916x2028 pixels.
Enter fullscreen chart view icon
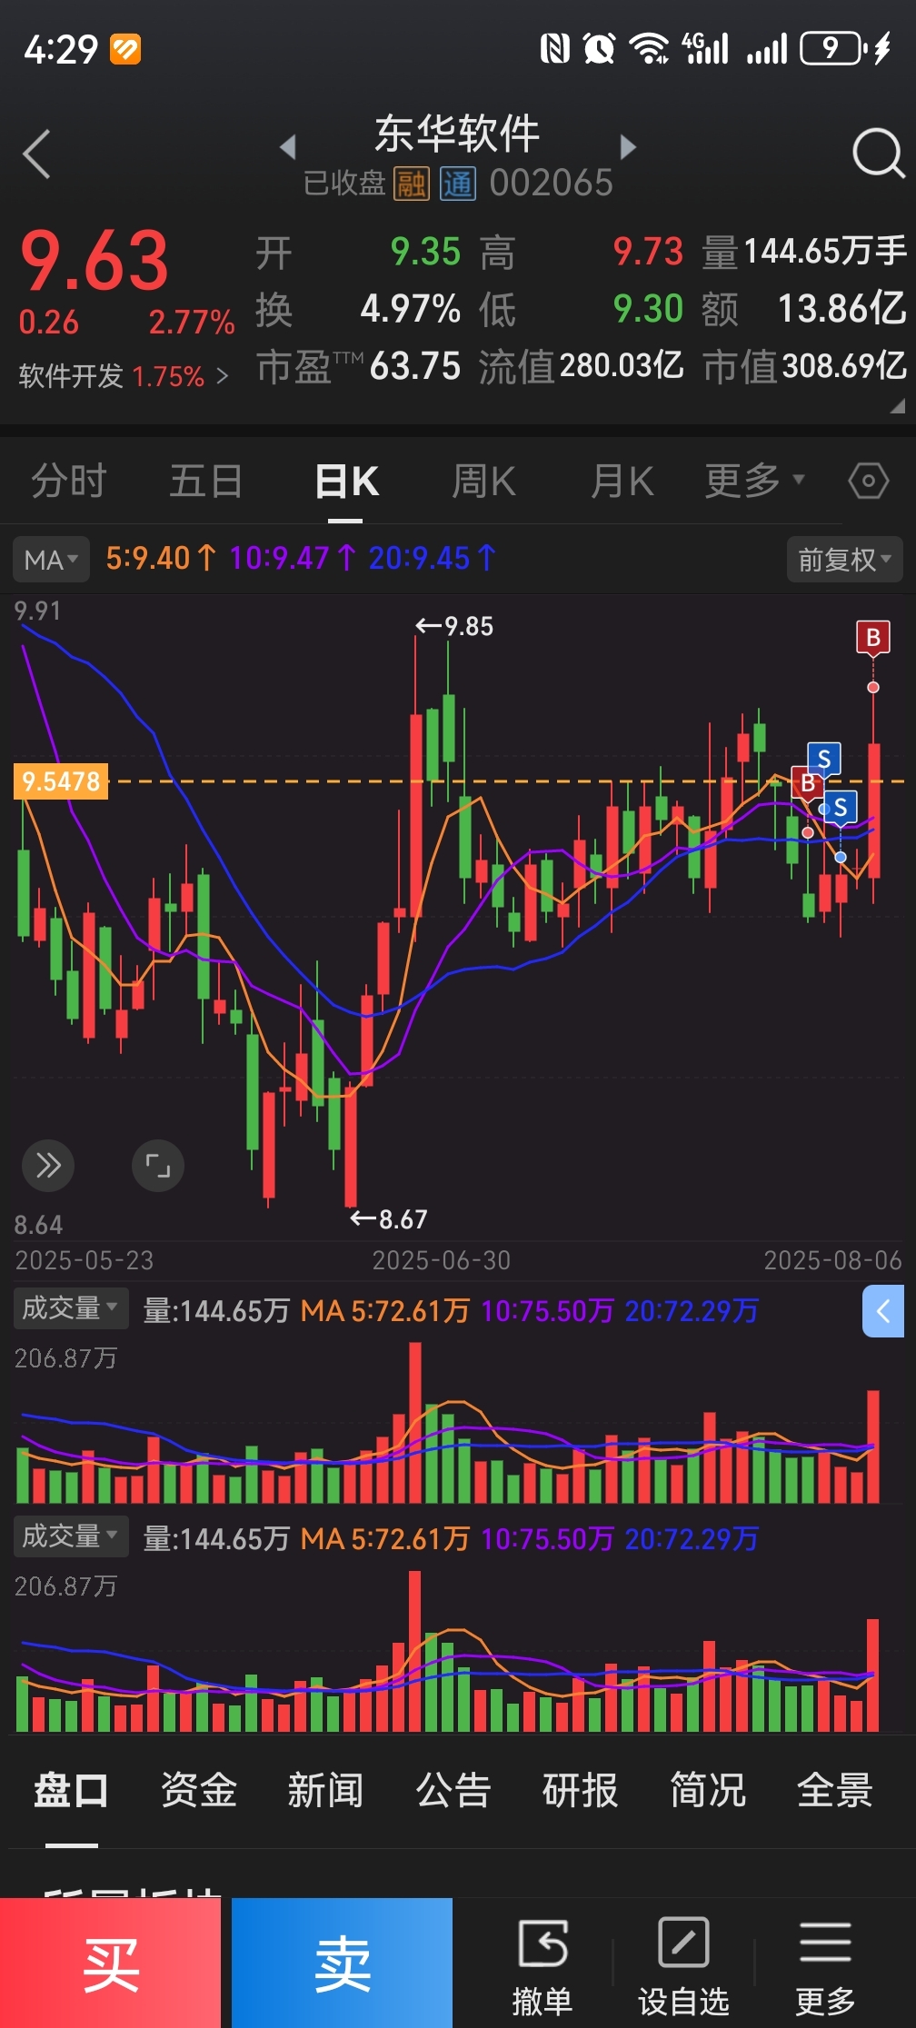coord(158,1165)
